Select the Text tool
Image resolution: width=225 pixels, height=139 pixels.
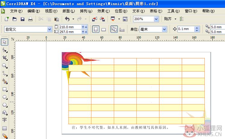click(x=5, y=120)
